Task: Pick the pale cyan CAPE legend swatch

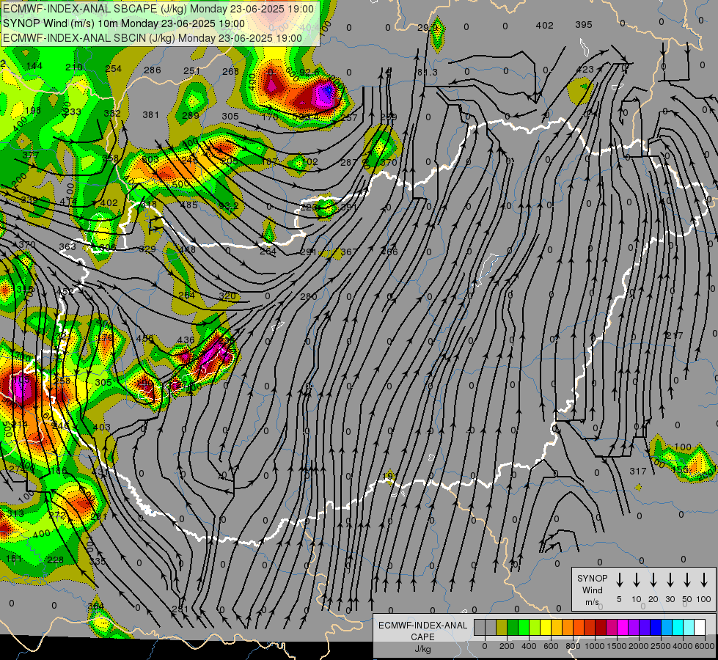Action: coord(688,627)
